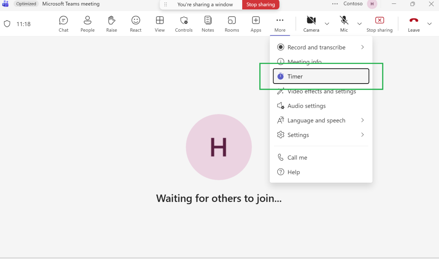Open the privacy shield icon
The height and width of the screenshot is (259, 439).
7,24
